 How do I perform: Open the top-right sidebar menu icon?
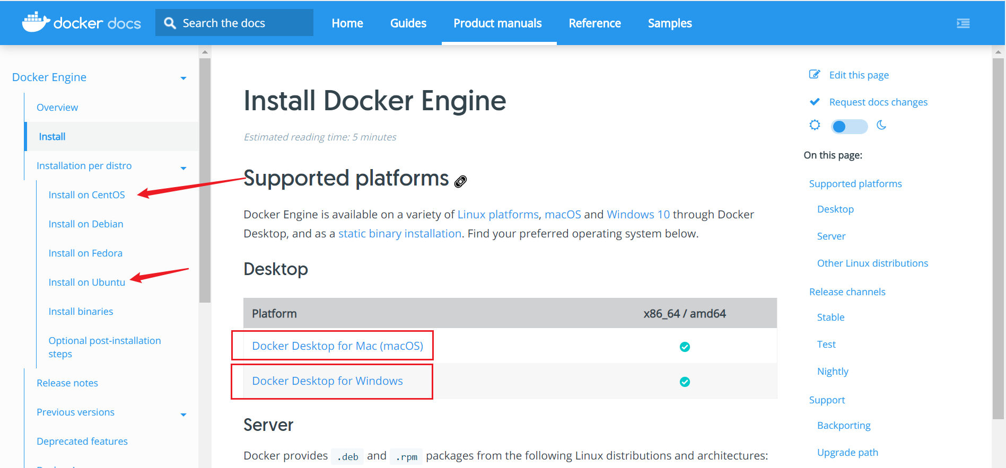coord(963,23)
